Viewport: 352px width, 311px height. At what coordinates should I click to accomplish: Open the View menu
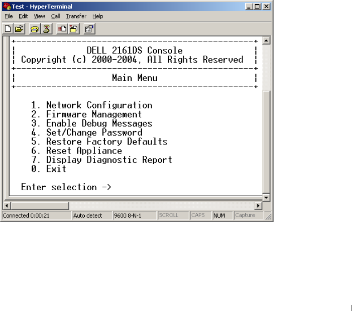39,17
